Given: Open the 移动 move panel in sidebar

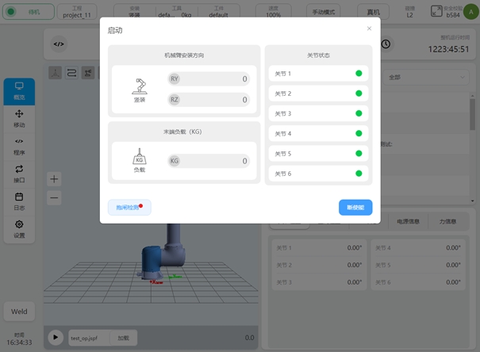Looking at the screenshot, I should [19, 119].
